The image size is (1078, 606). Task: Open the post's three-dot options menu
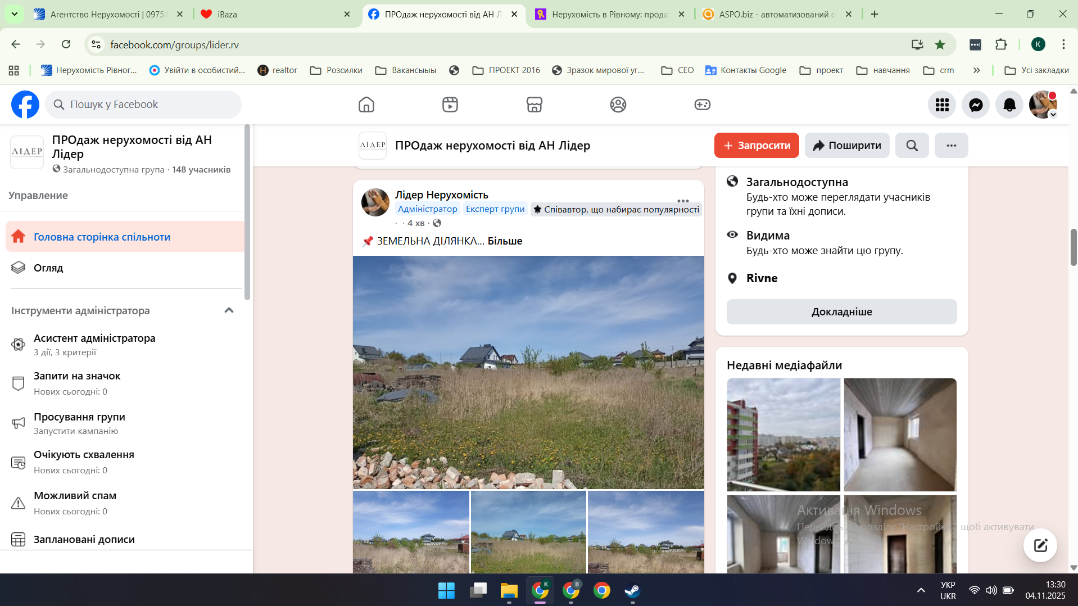683,201
